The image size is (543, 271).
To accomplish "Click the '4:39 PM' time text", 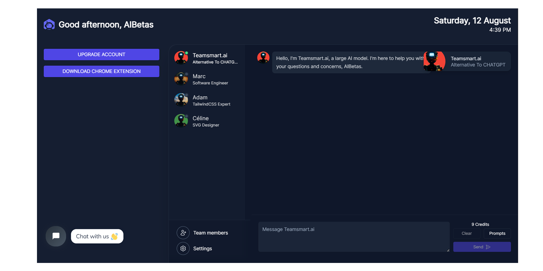I will 500,30.
